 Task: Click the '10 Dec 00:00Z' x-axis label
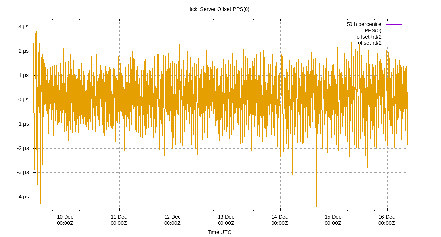(x=66, y=220)
